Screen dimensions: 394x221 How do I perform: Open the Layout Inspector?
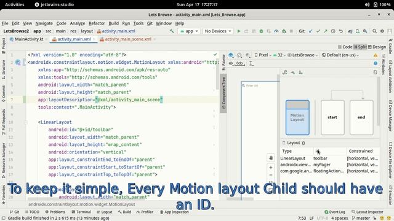pyautogui.click(x=367, y=212)
